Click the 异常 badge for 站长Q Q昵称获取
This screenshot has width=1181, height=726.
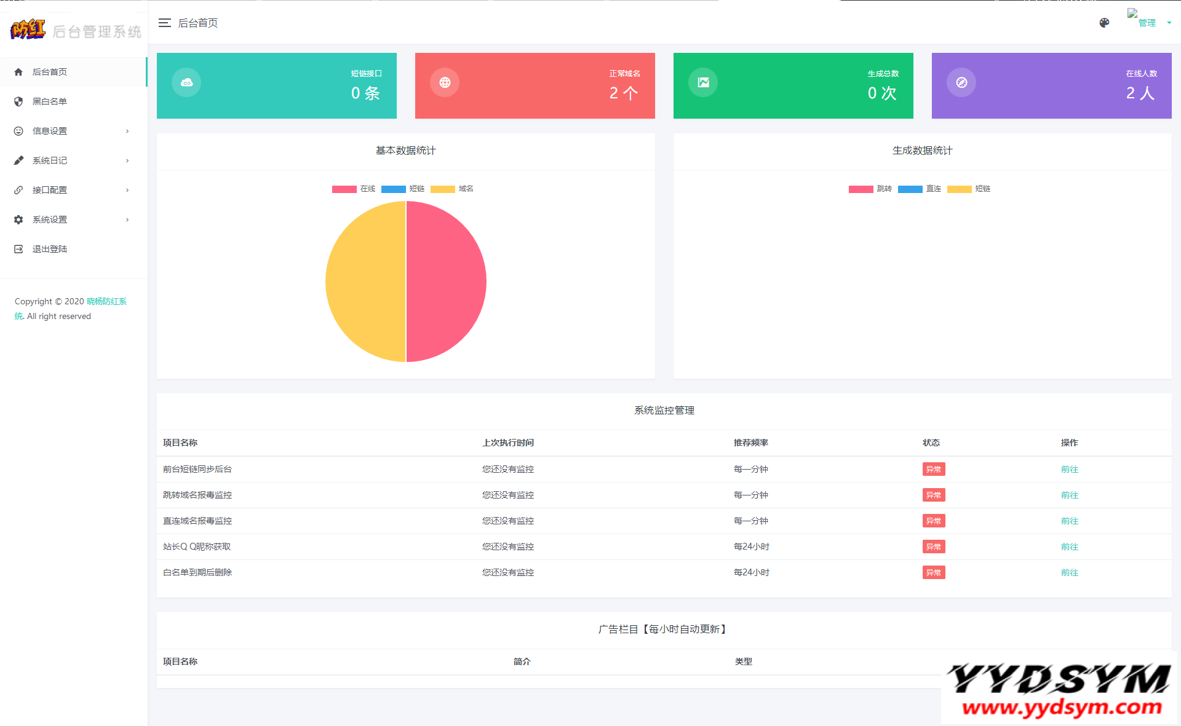tap(933, 546)
